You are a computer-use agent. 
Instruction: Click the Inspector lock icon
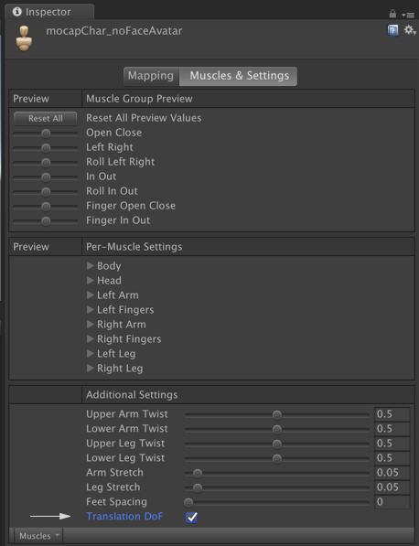point(392,14)
